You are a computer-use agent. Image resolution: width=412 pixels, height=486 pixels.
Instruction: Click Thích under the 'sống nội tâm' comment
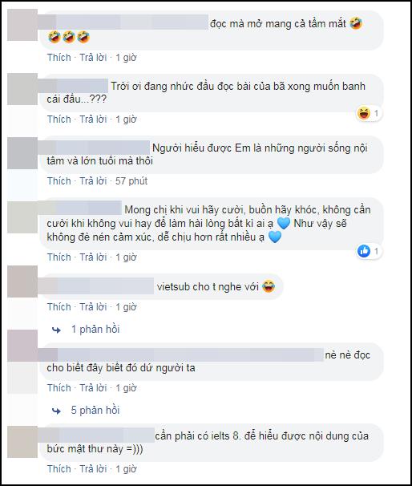59,181
